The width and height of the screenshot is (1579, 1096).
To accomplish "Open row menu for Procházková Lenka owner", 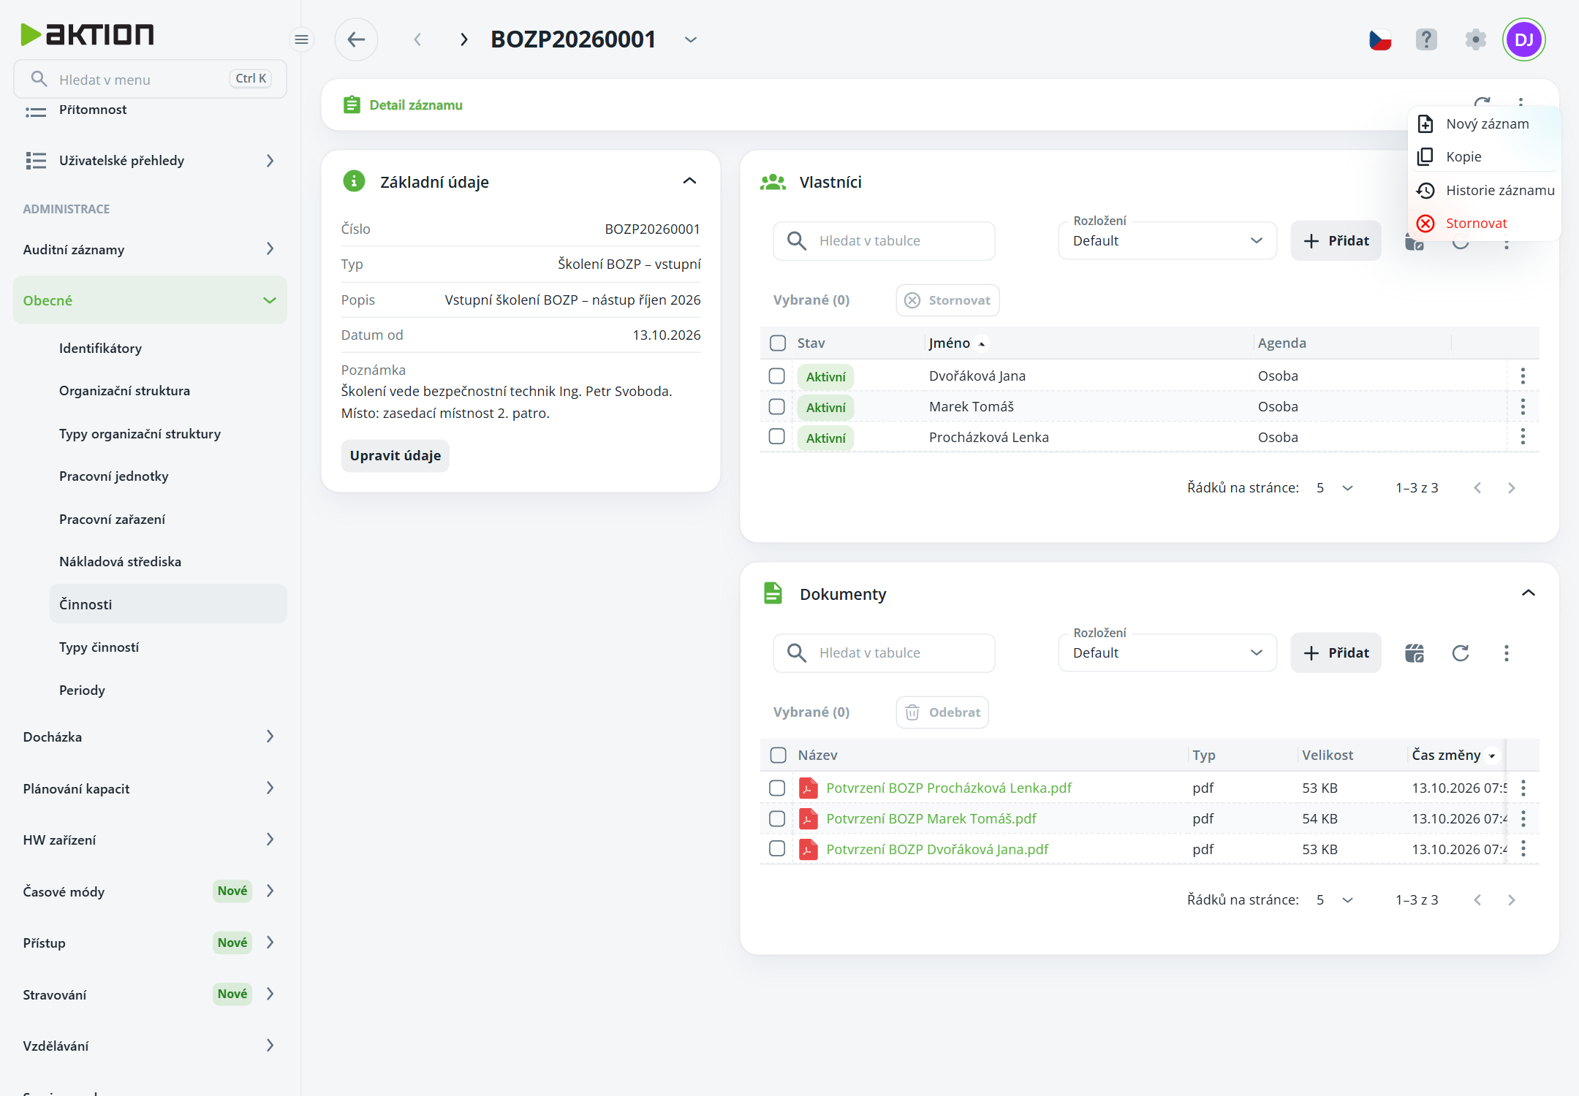I will (x=1523, y=437).
